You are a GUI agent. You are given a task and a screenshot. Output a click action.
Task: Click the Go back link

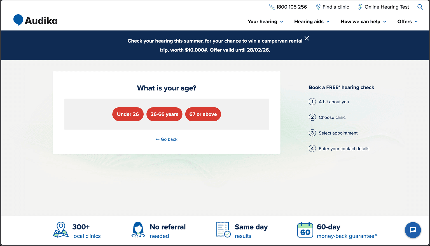[167, 139]
